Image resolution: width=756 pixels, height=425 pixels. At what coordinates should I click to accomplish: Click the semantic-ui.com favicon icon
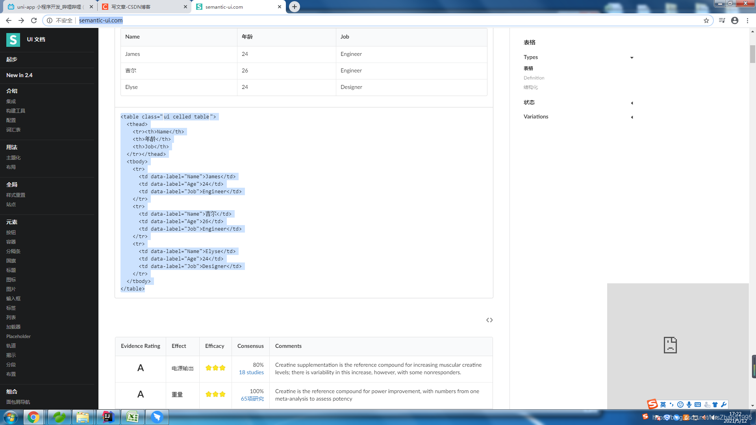(x=199, y=6)
